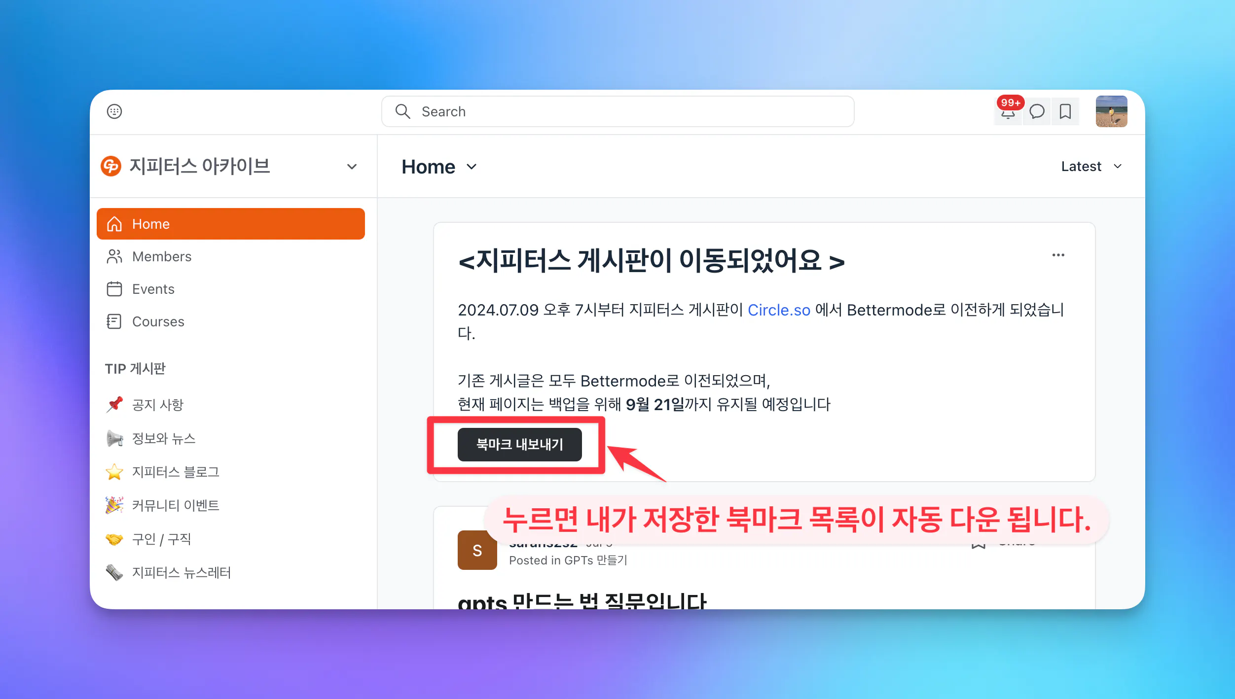This screenshot has height=699, width=1235.
Task: Click the pin icon beside 공지 사항
Action: pyautogui.click(x=114, y=405)
